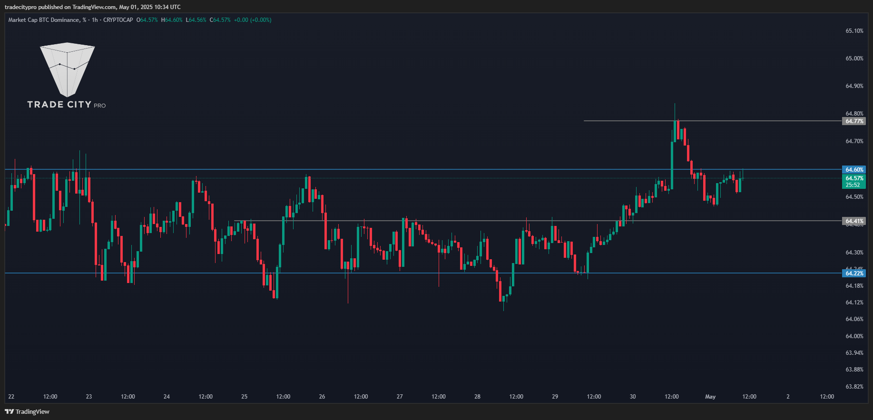The height and width of the screenshot is (420, 873).
Task: Click the Close value C64.57%
Action: 220,20
